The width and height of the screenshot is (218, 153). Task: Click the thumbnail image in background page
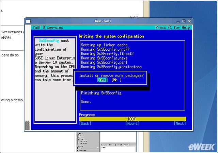coord(107,142)
